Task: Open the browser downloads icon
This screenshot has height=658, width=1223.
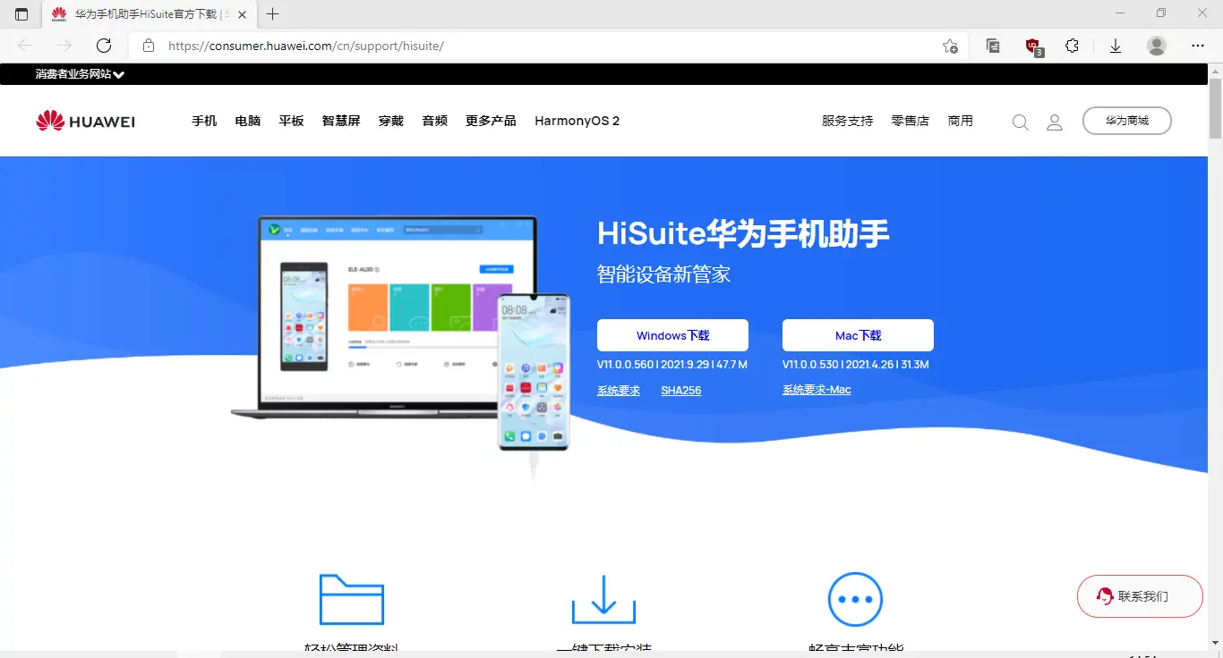Action: coord(1115,45)
